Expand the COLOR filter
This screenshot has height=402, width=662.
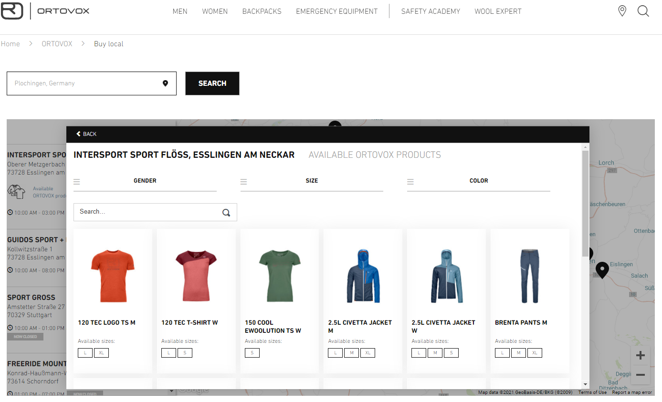(478, 181)
